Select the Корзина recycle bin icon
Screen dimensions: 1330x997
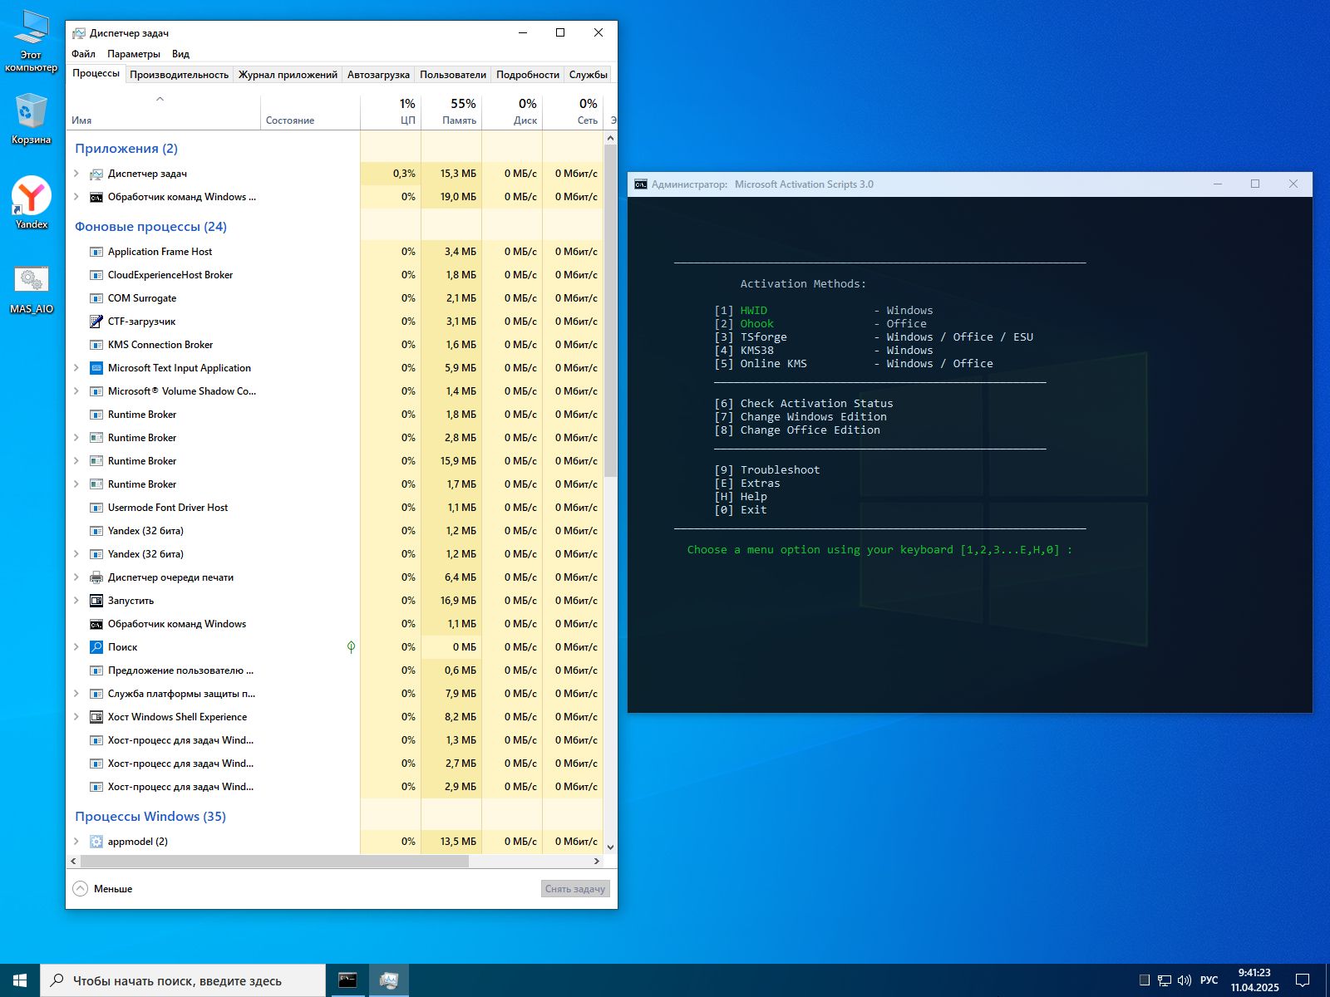click(31, 119)
